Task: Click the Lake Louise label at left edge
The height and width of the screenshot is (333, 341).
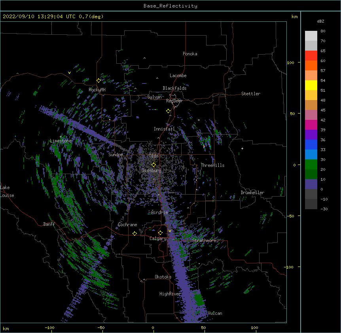Action: tap(7, 191)
